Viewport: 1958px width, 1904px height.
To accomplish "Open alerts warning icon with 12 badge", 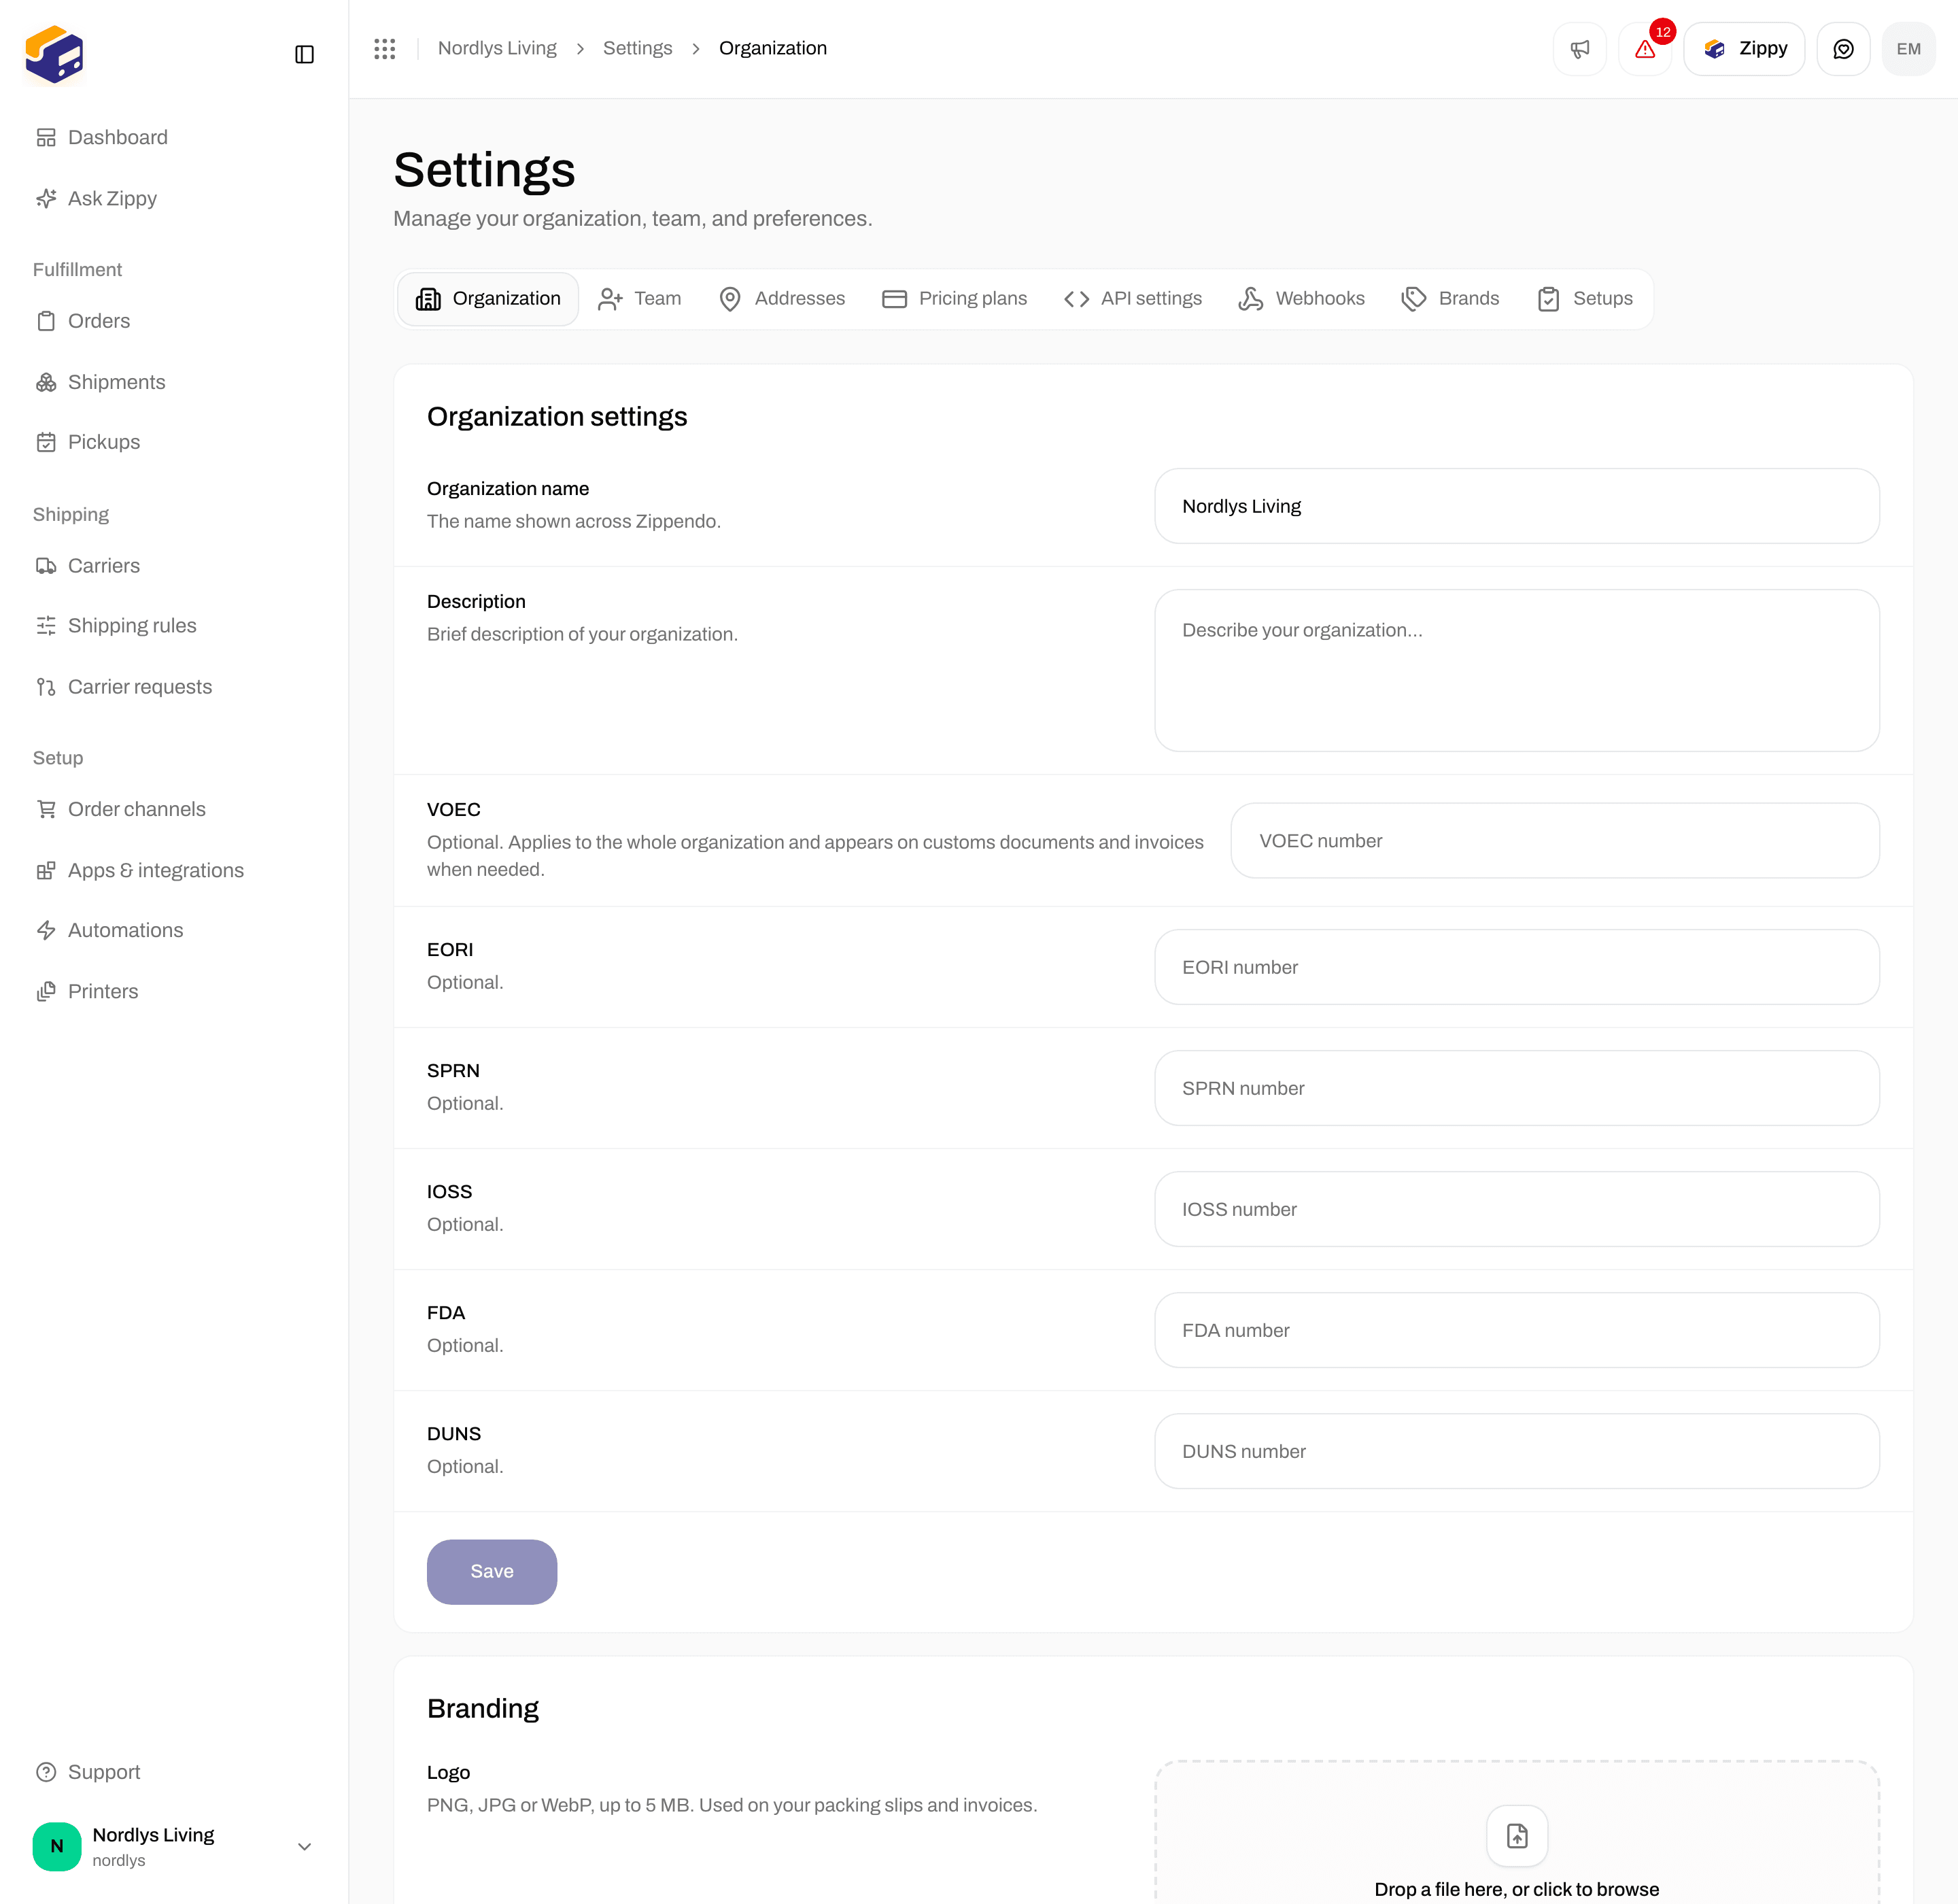I will (1645, 49).
